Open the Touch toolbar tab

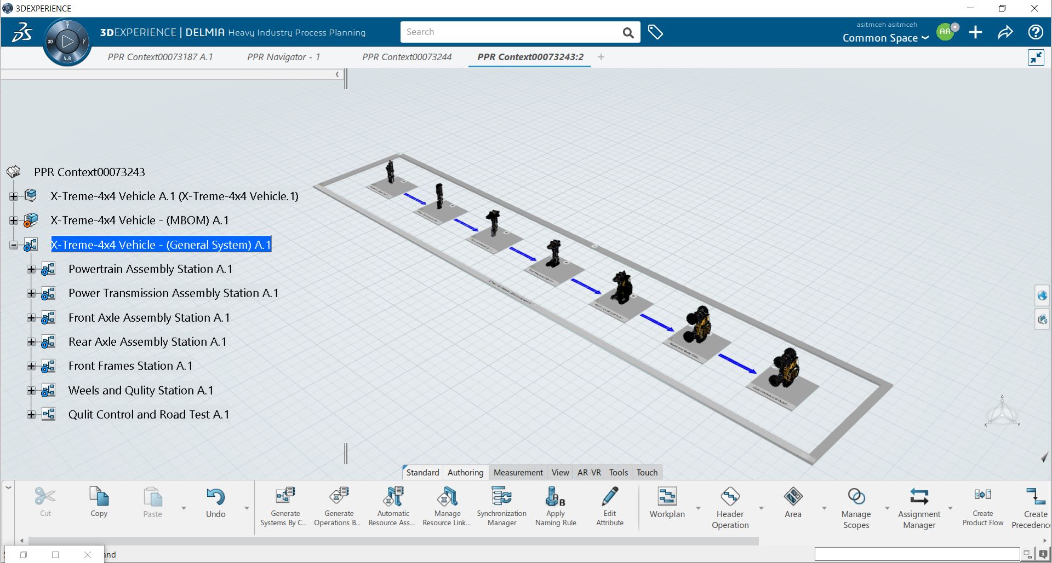647,472
